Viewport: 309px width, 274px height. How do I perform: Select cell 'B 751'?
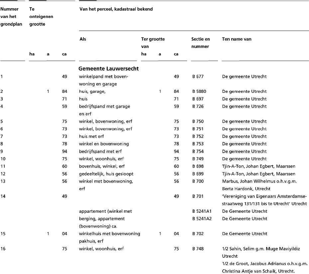(x=198, y=129)
